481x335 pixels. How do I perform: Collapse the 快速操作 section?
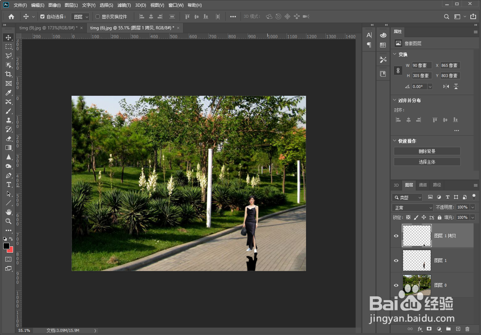[x=395, y=140]
